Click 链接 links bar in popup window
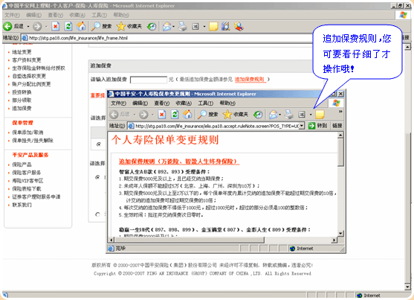 click(337, 126)
